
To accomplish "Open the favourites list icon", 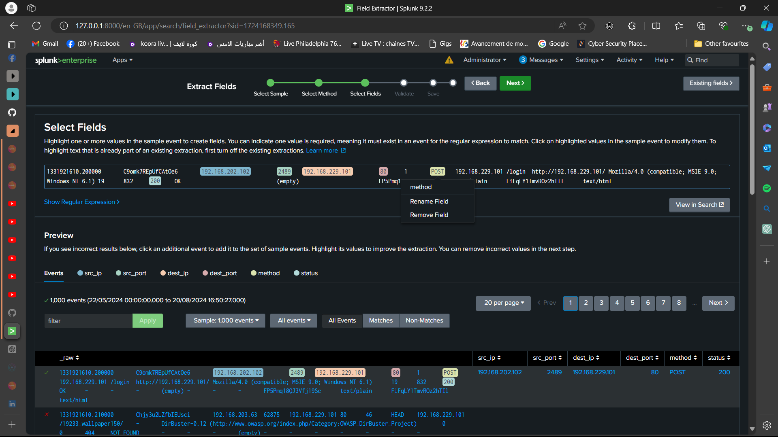I will (x=679, y=26).
